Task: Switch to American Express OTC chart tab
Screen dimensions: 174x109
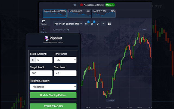Action: 55,14
